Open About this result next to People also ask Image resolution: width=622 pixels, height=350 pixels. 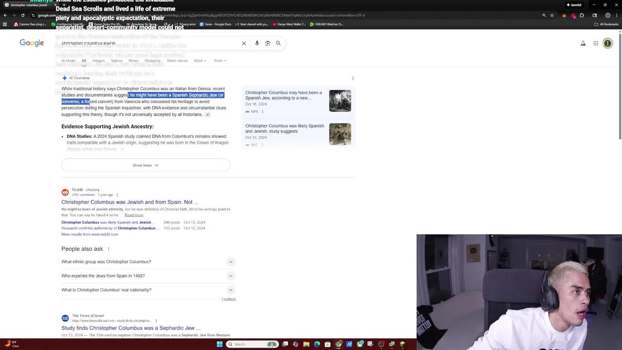(108, 249)
